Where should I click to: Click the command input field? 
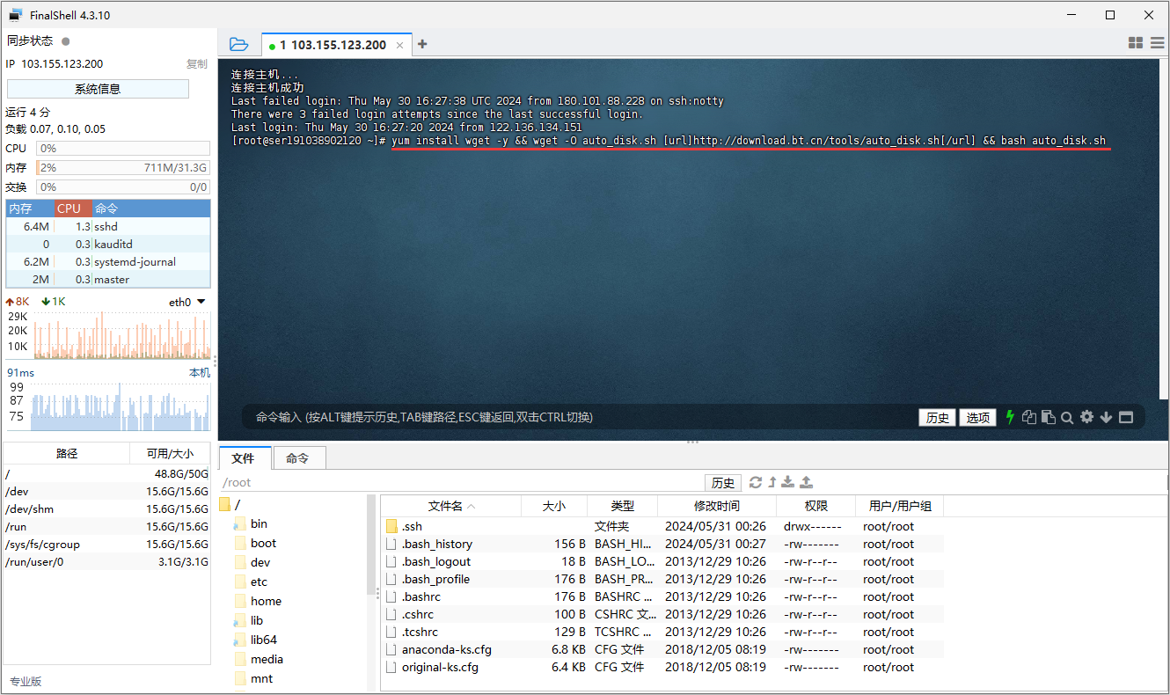point(581,417)
